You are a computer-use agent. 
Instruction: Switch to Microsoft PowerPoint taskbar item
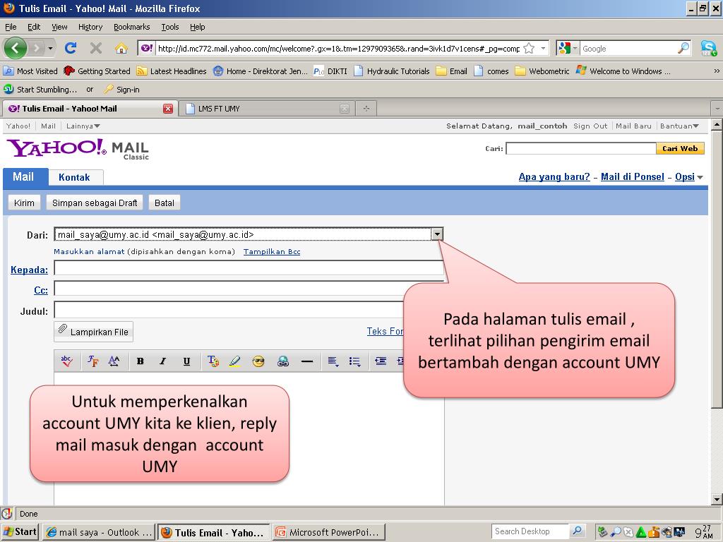point(328,532)
